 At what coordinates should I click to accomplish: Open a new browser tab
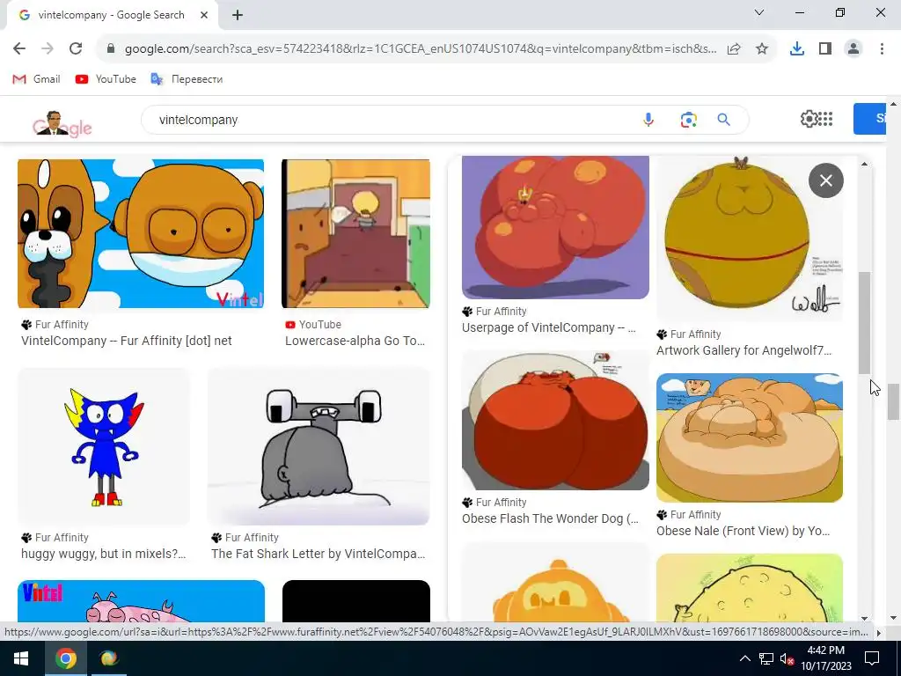click(238, 15)
